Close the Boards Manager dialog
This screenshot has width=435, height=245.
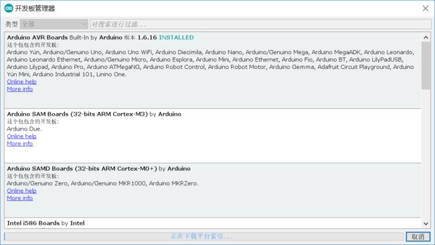pyautogui.click(x=426, y=8)
